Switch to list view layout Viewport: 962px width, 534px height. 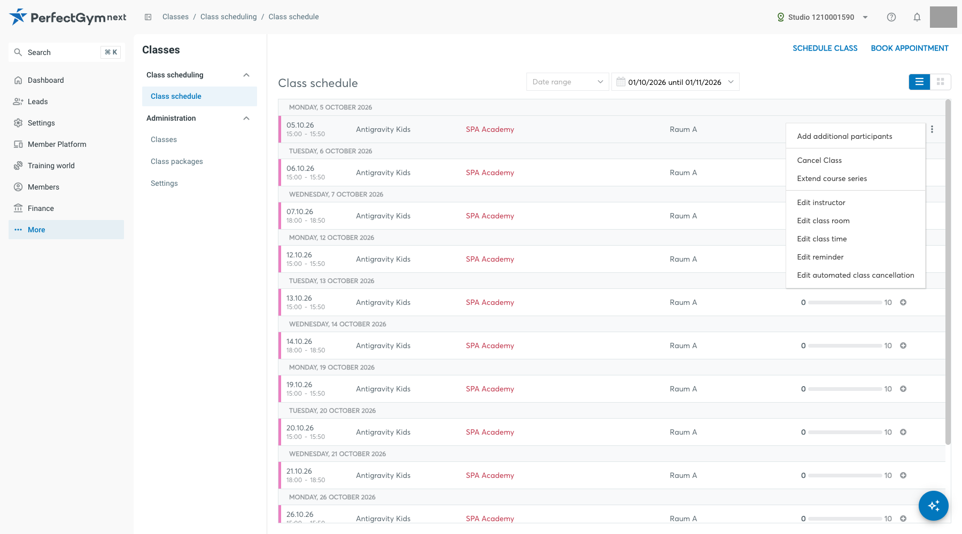(919, 82)
